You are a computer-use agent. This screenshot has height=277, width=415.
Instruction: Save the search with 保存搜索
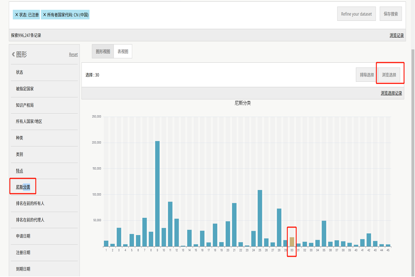pyautogui.click(x=391, y=14)
